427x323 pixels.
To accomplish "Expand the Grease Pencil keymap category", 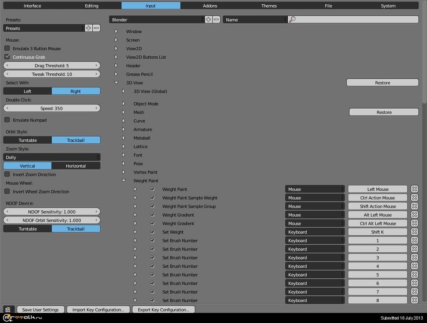I will click(x=116, y=74).
